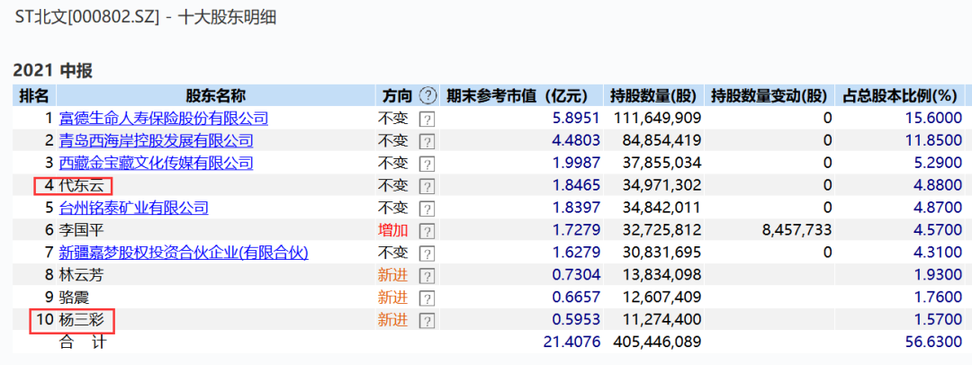Click ownership percentage 15.6000
Image resolution: width=972 pixels, height=365 pixels.
point(933,119)
